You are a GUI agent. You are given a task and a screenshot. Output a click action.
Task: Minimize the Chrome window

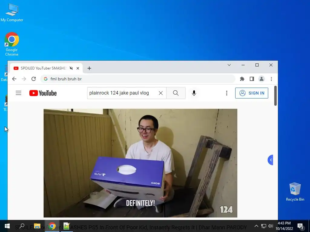(x=243, y=65)
